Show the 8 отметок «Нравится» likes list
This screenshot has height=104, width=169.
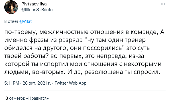[x=27, y=98]
